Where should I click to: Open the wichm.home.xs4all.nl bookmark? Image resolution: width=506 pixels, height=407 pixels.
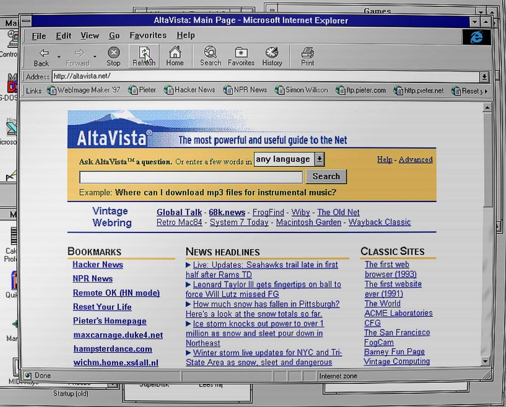(116, 363)
